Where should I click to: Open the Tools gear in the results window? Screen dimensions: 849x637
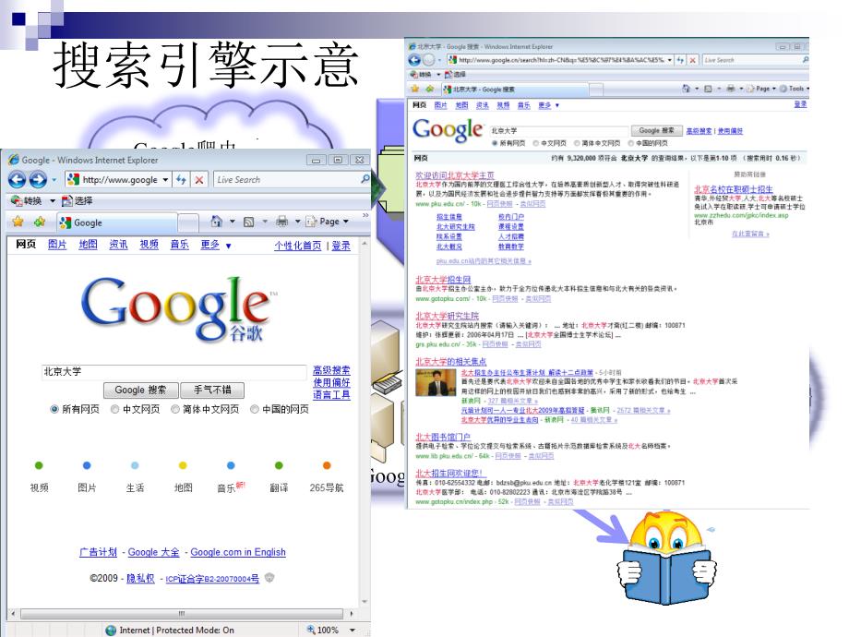[x=783, y=89]
